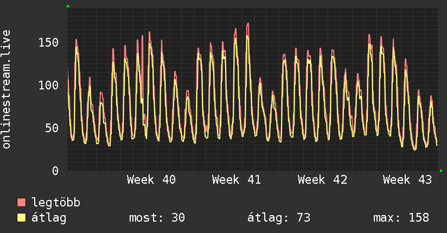Click the Week 42 axis label

click(322, 180)
